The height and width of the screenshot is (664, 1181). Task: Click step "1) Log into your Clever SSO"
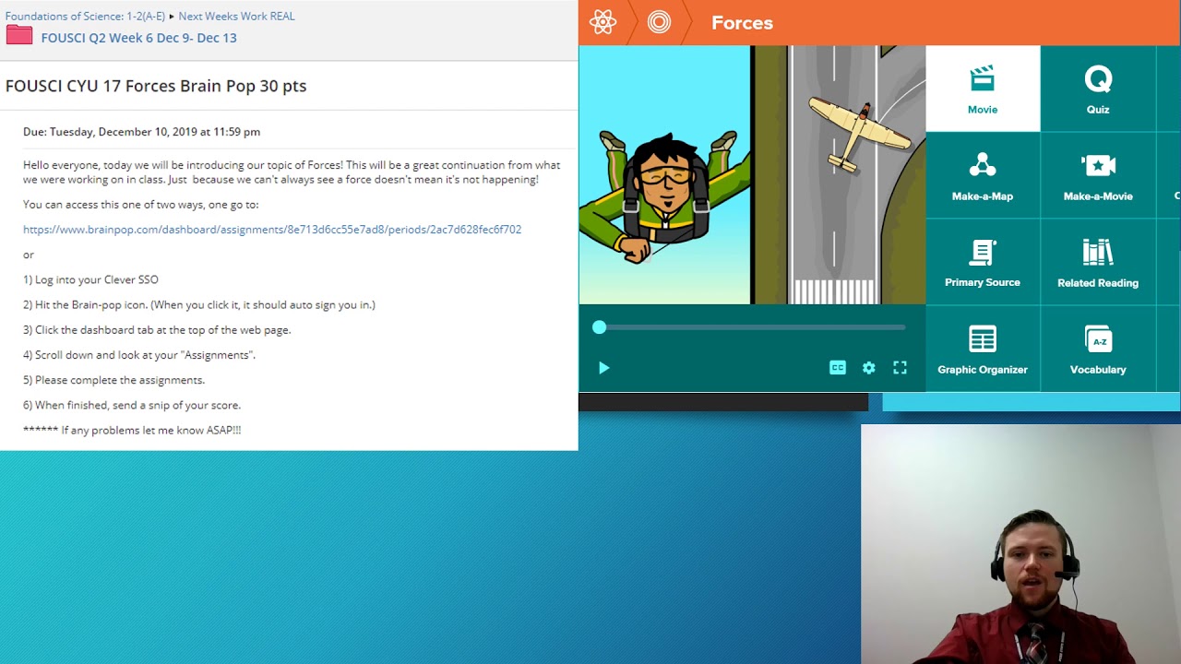[x=90, y=279]
